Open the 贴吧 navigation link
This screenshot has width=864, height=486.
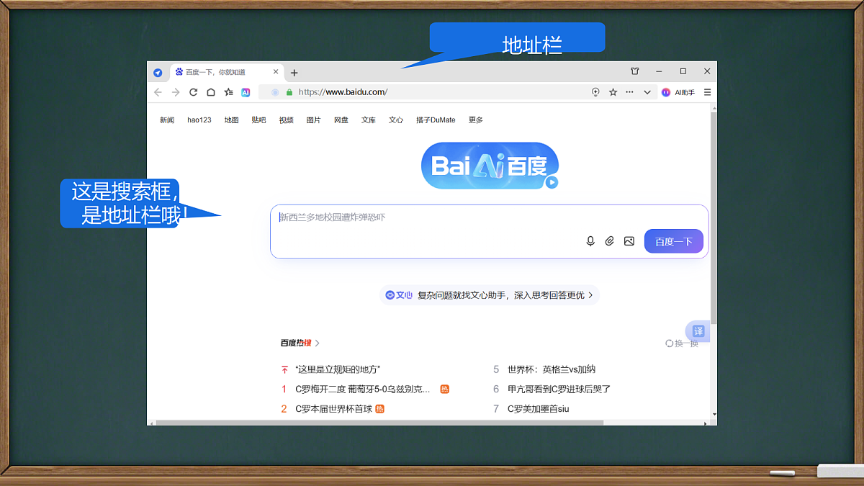pos(258,120)
